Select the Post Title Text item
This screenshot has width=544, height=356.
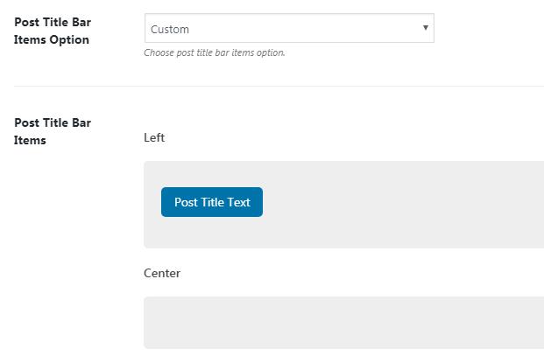(x=212, y=202)
